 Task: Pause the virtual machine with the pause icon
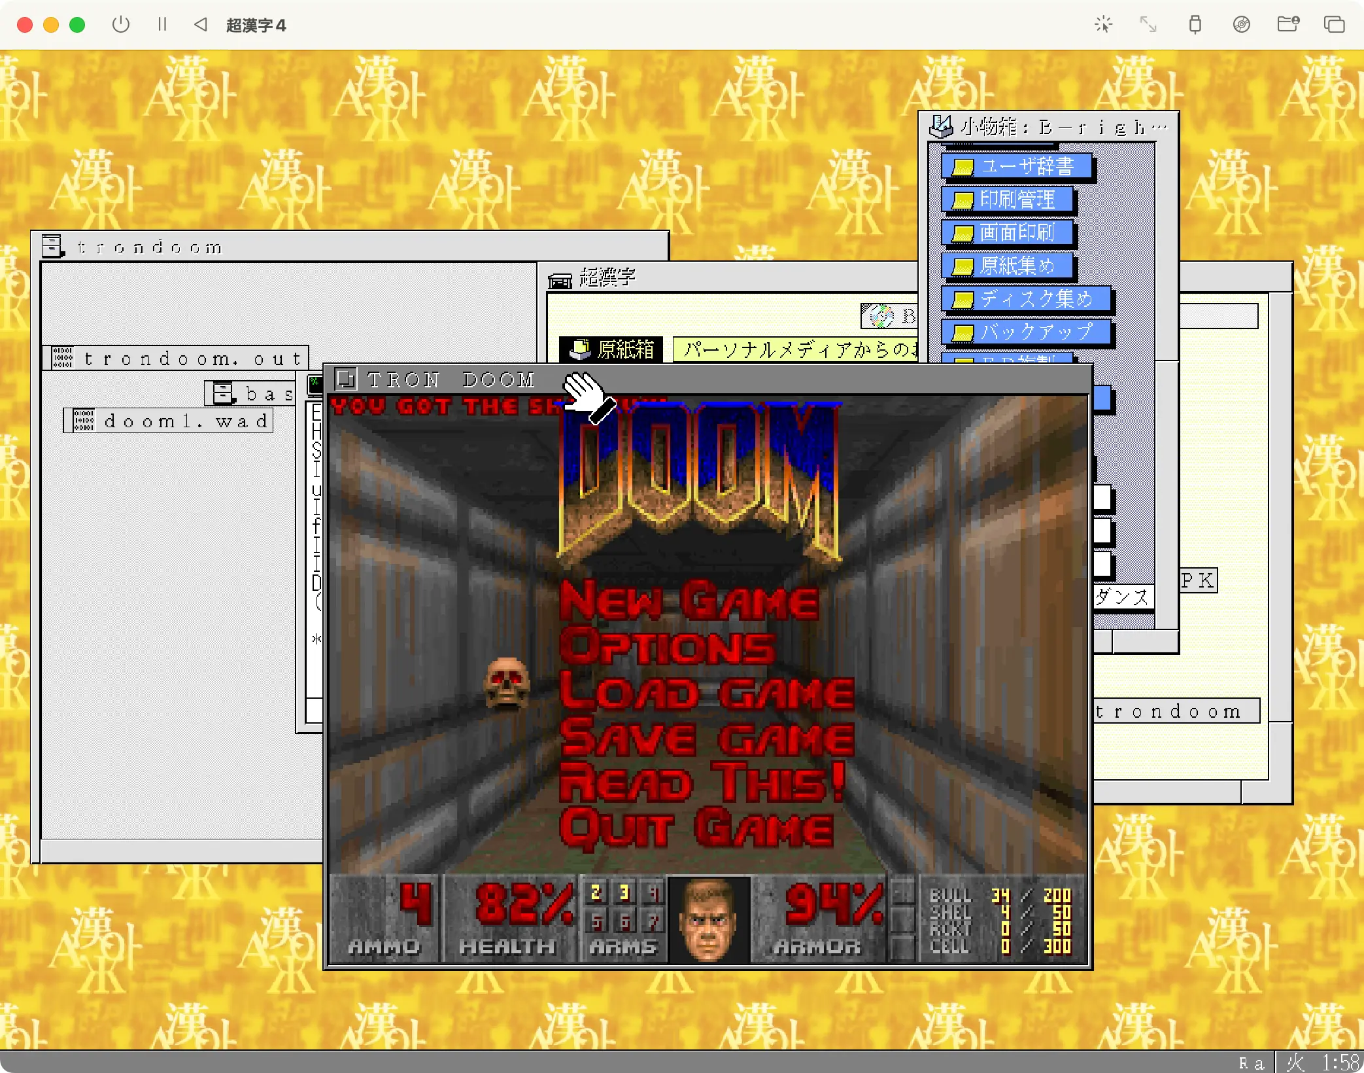point(162,25)
